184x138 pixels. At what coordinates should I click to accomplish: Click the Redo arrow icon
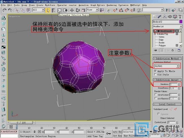coord(10,10)
